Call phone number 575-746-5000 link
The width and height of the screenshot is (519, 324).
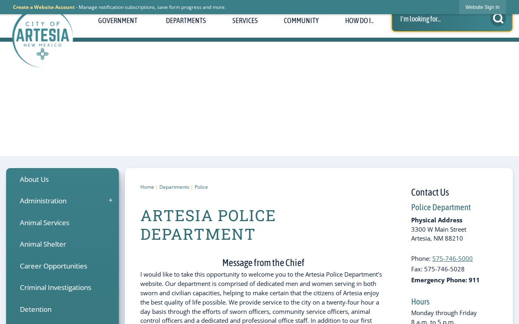453,258
